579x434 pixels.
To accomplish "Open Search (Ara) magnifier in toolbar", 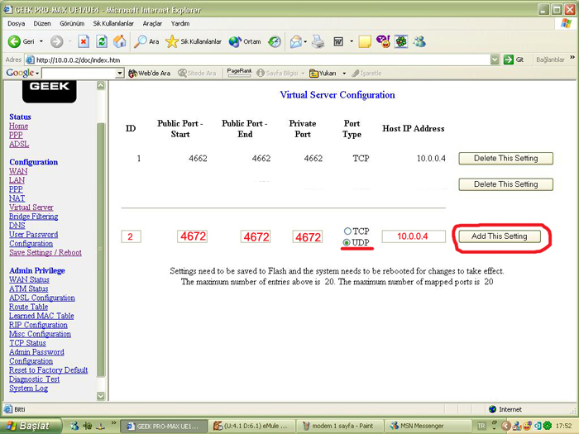I will point(146,41).
